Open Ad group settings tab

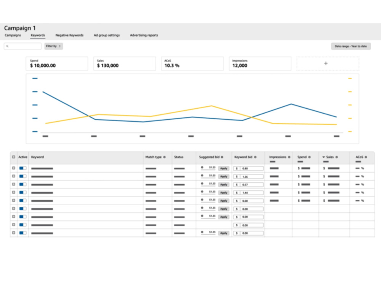[107, 35]
